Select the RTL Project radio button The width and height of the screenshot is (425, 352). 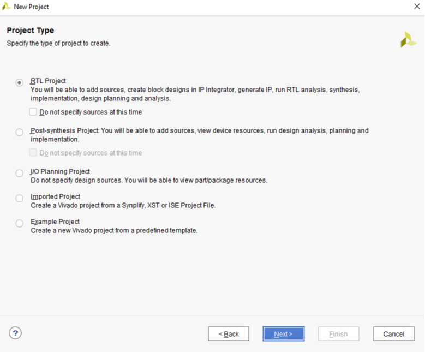point(20,82)
